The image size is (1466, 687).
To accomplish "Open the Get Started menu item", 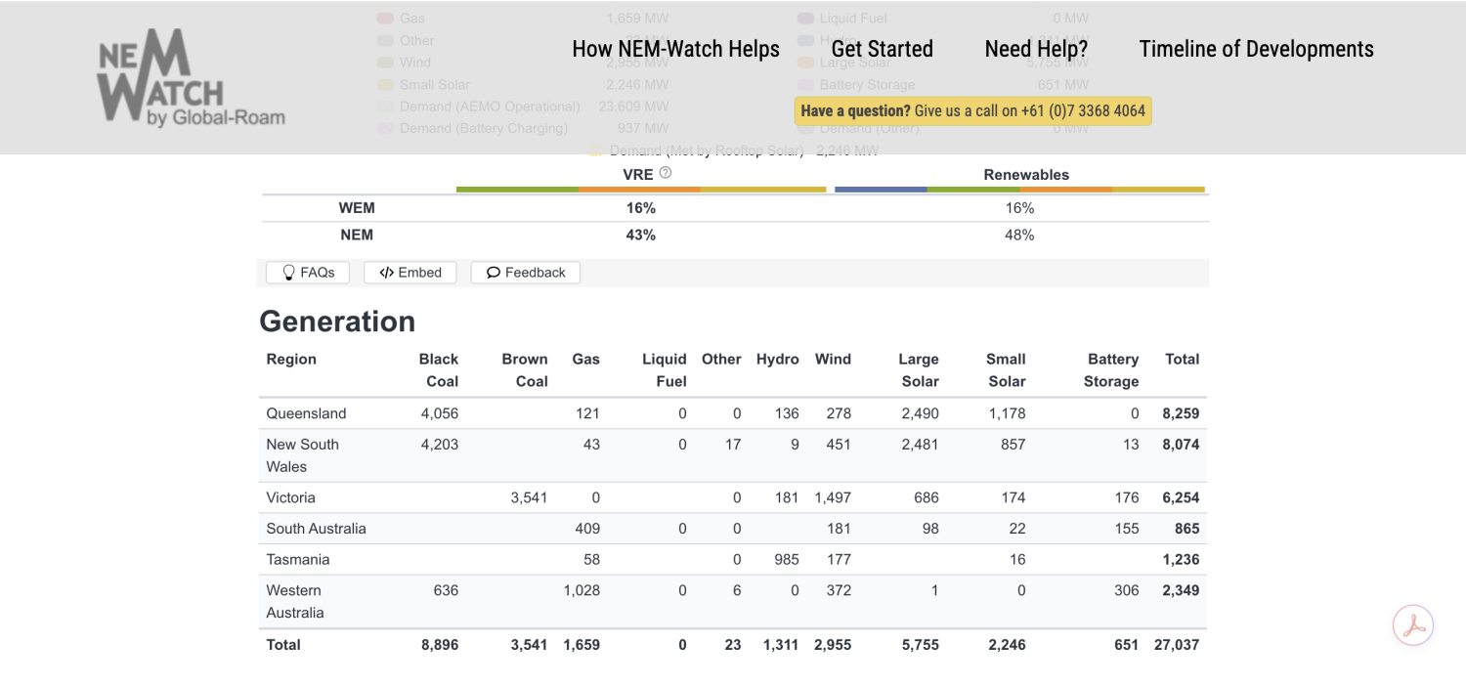I will pos(882,49).
